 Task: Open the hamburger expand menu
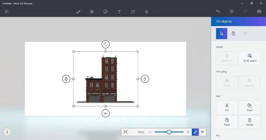click(x=7, y=12)
